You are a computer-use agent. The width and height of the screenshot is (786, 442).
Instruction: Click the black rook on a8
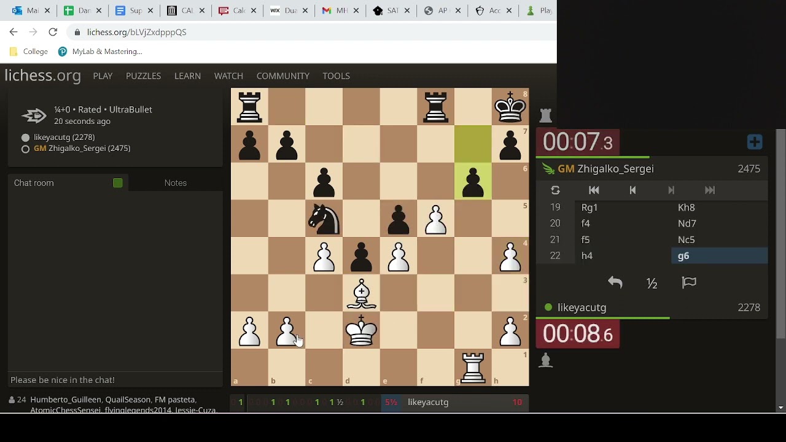point(249,107)
